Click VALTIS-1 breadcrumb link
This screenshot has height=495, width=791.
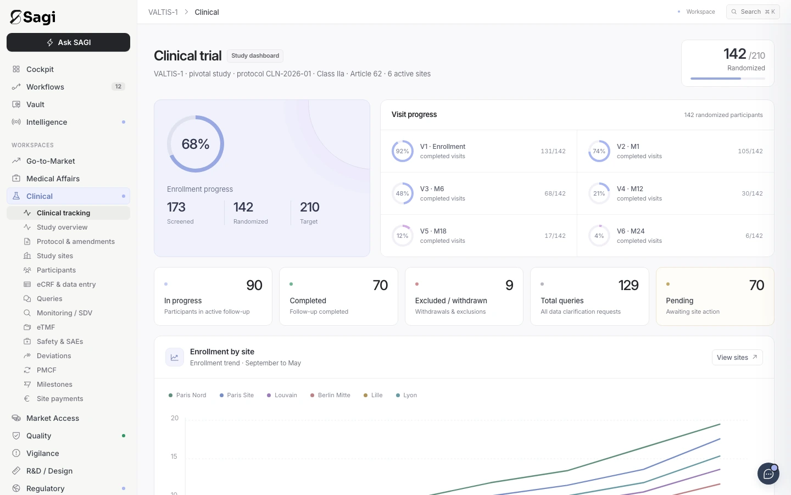click(x=163, y=12)
